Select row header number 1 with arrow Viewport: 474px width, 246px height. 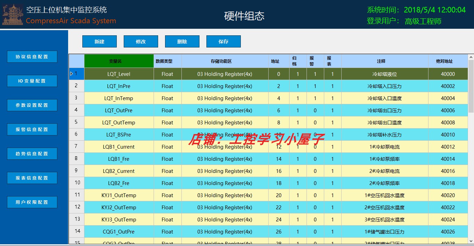(x=76, y=74)
